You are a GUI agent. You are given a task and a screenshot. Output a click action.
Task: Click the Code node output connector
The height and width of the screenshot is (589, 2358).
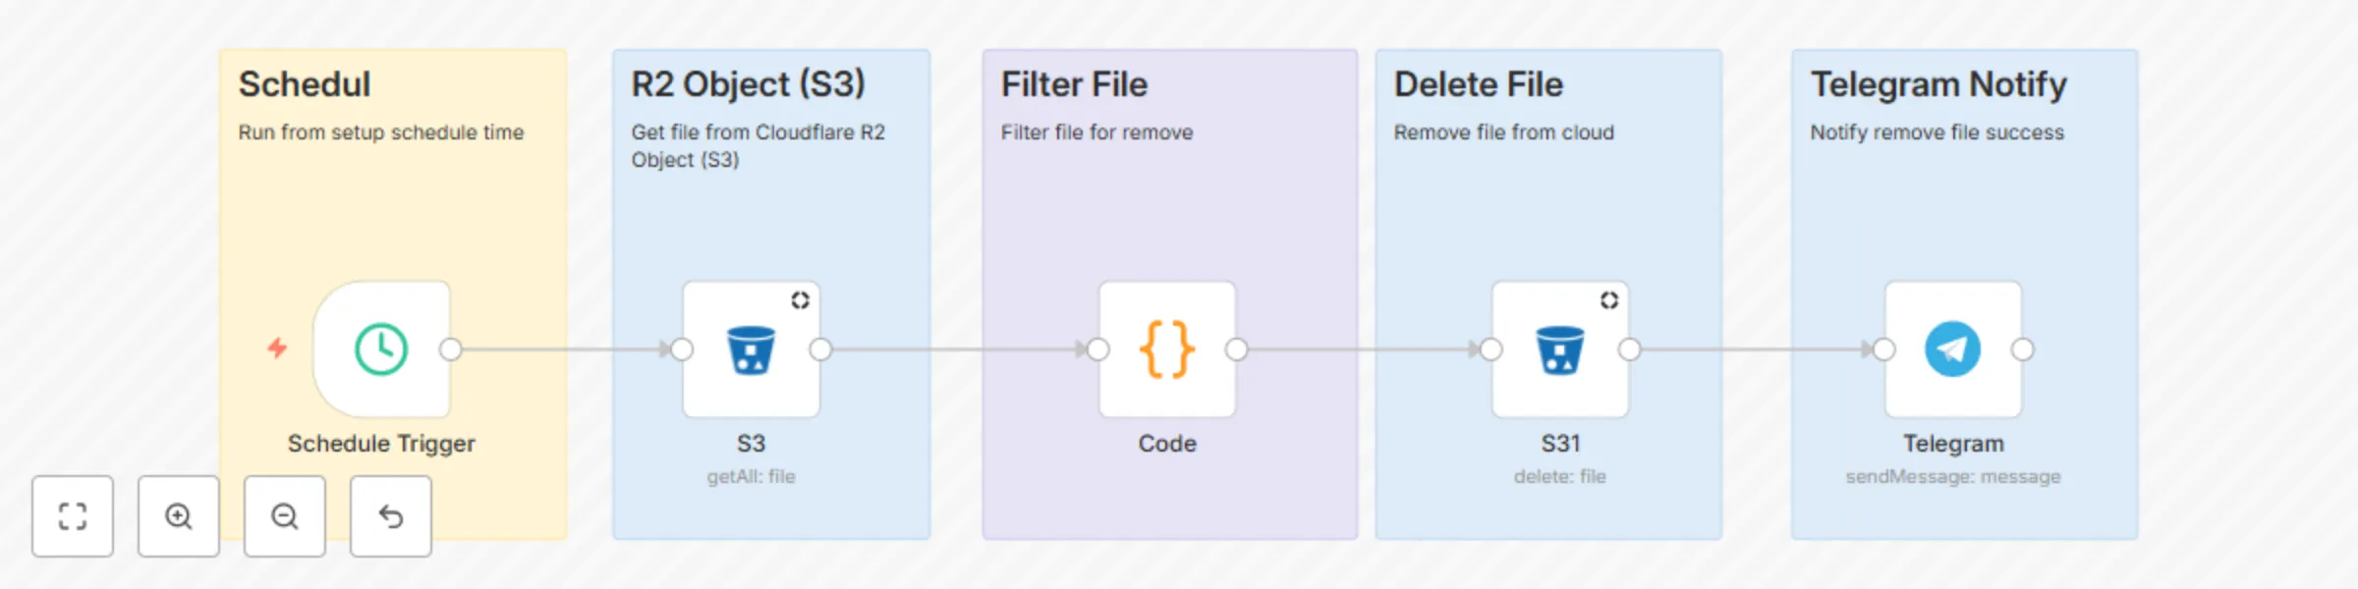[1237, 349]
